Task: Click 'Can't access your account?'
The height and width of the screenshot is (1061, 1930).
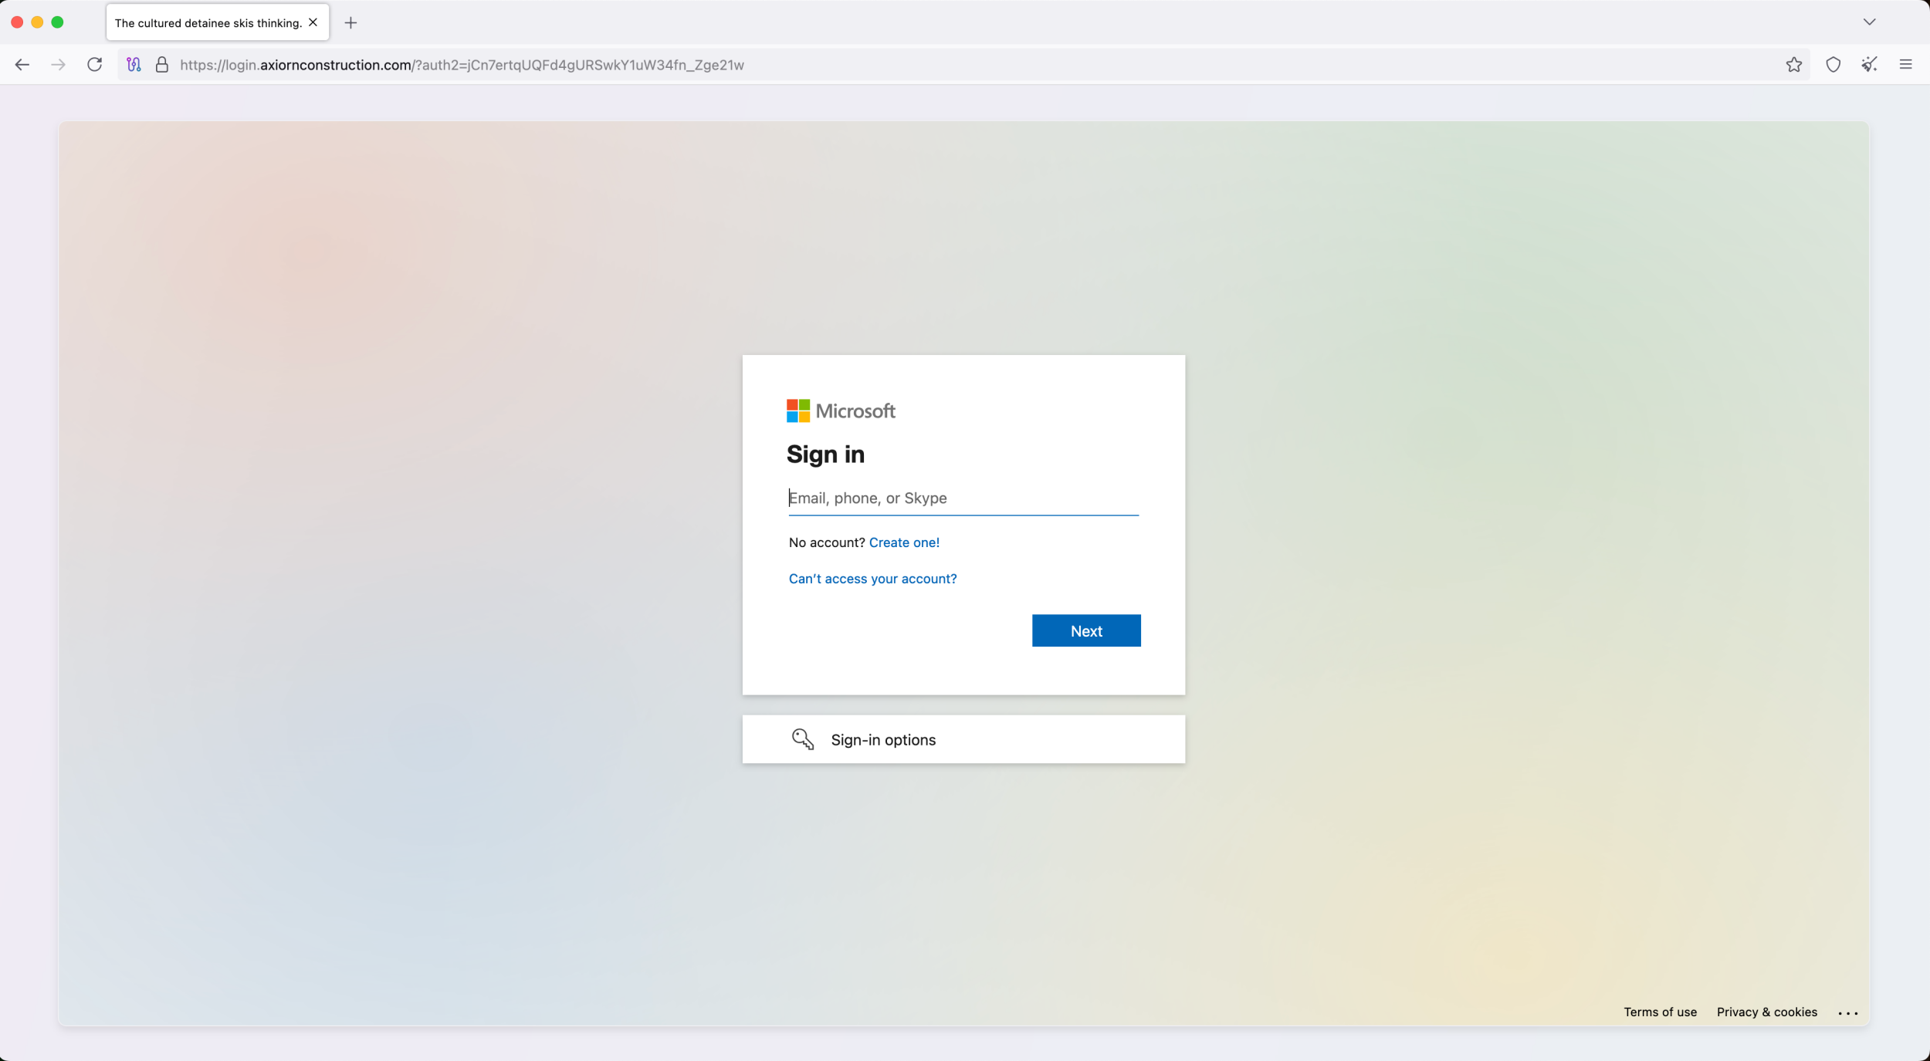Action: pos(872,578)
